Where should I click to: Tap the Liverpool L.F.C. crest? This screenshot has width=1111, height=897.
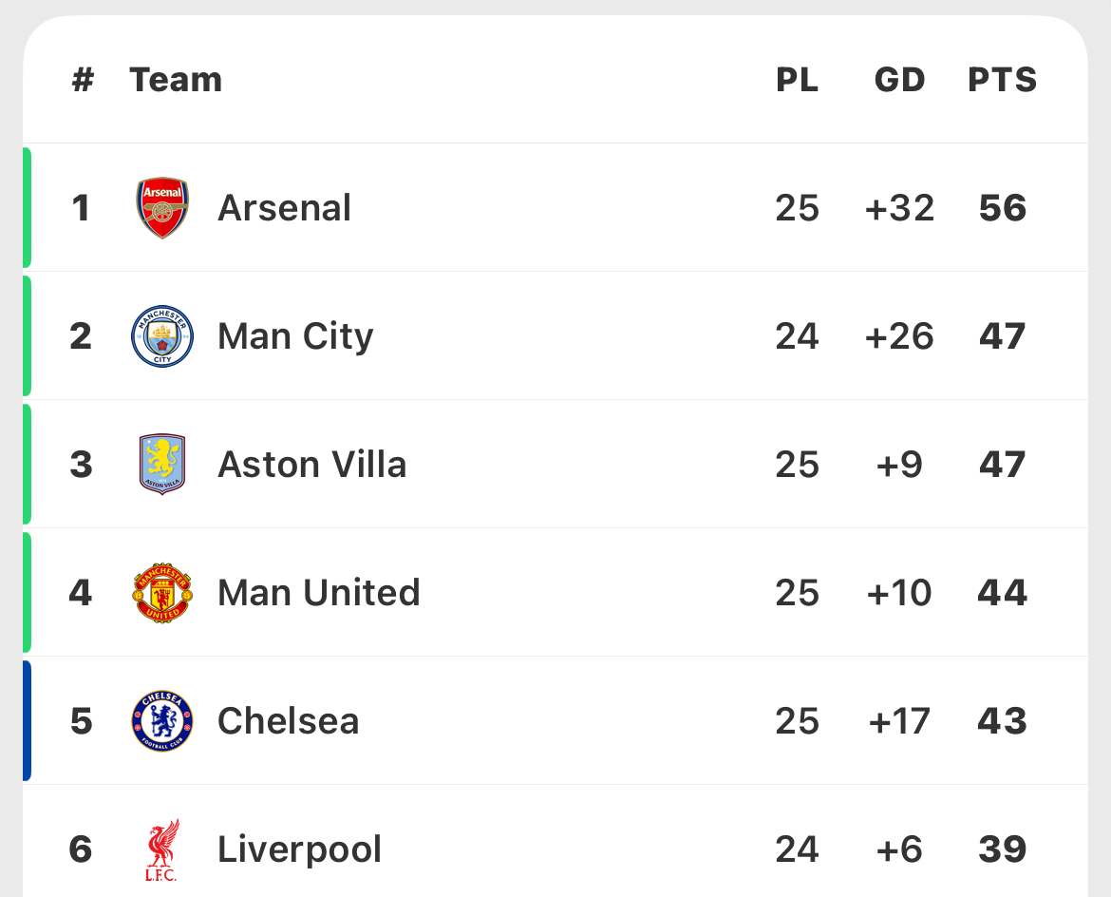(162, 849)
